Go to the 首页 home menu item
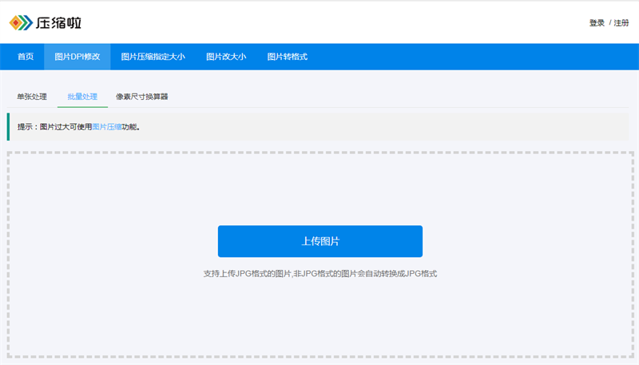This screenshot has width=639, height=365. (26, 57)
